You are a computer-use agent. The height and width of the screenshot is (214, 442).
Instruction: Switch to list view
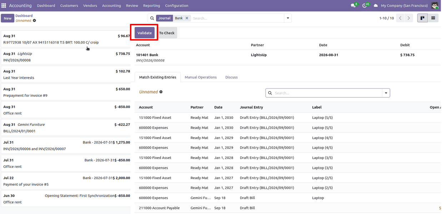[x=433, y=18]
